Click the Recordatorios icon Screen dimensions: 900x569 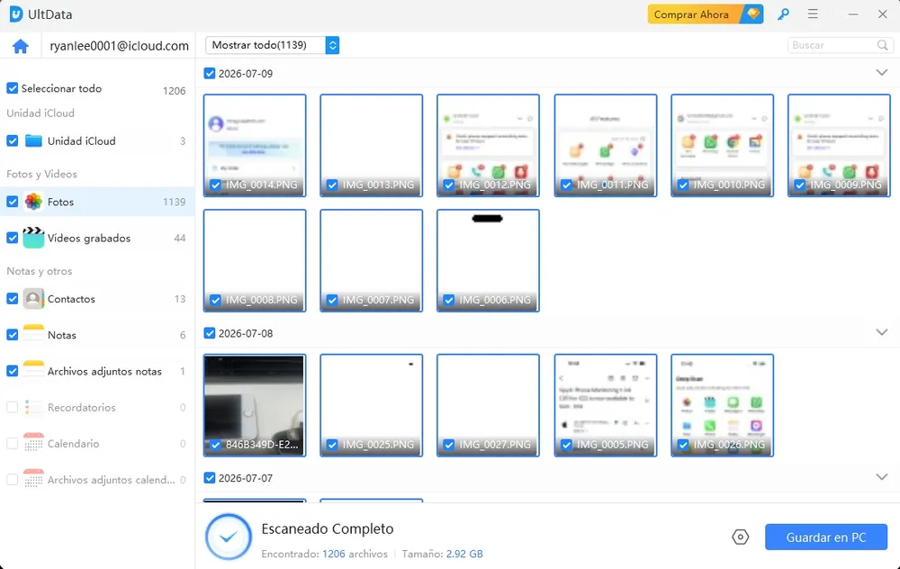click(x=33, y=407)
